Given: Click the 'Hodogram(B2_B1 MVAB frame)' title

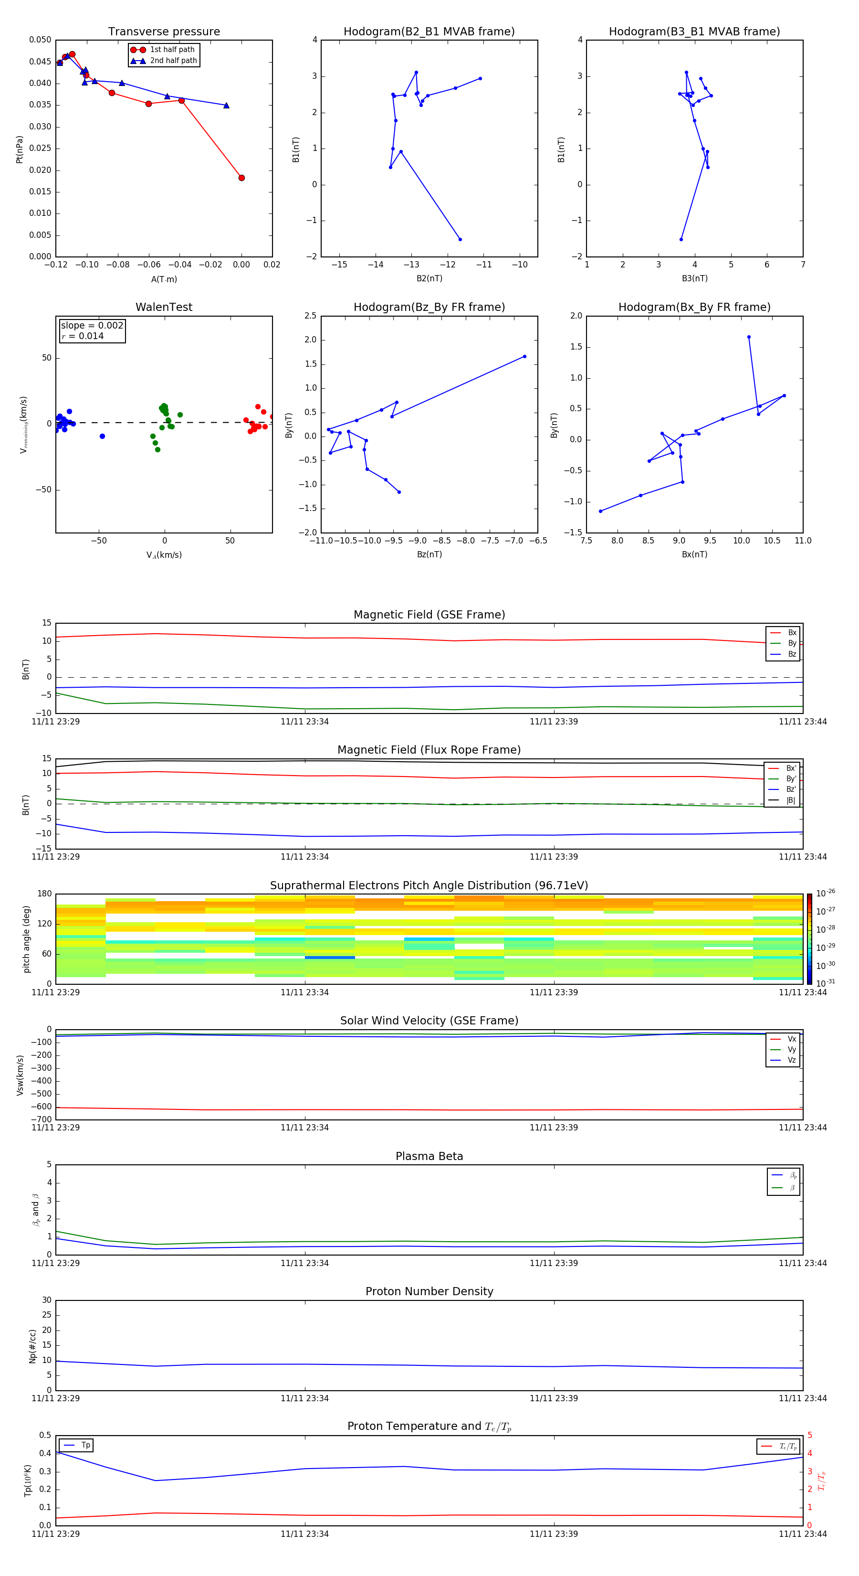Looking at the screenshot, I should 429,31.
